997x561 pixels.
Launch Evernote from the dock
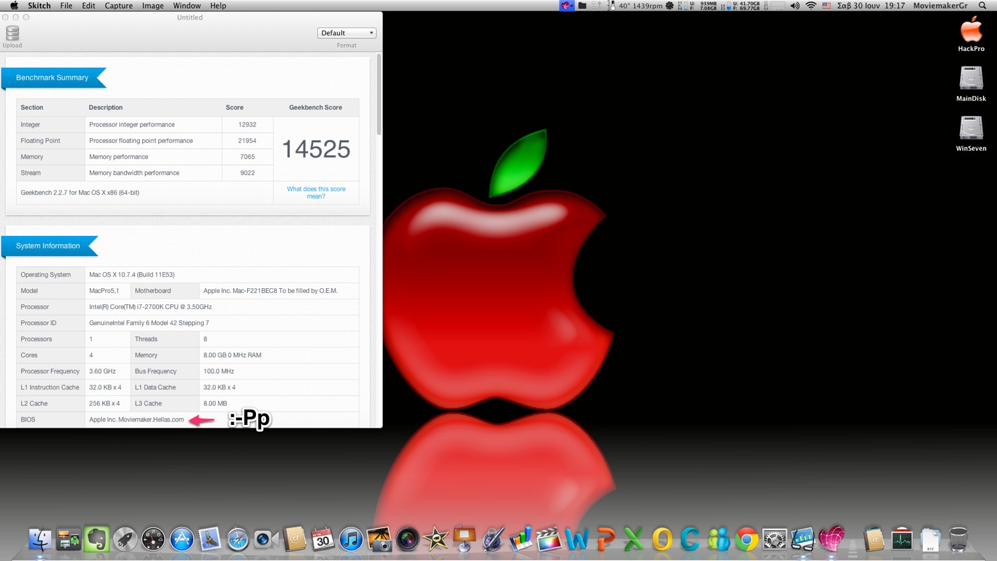click(x=96, y=539)
